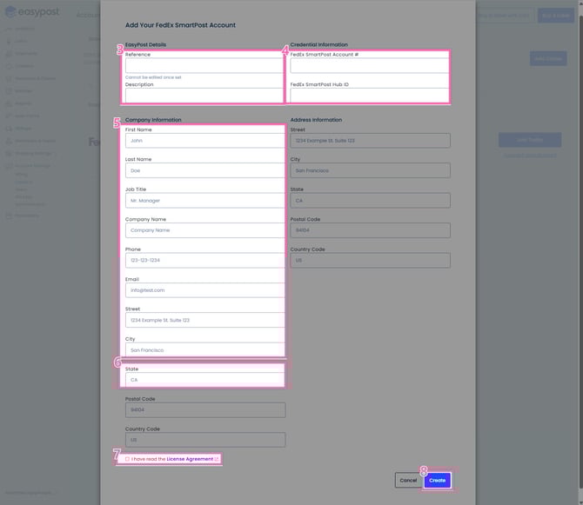This screenshot has width=583, height=505.
Task: Focus Postal Code field under Address Information
Action: [371, 230]
